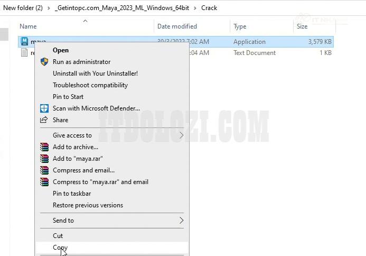Click the Microsoft Defender scan icon
The image size is (366, 256).
pos(44,108)
